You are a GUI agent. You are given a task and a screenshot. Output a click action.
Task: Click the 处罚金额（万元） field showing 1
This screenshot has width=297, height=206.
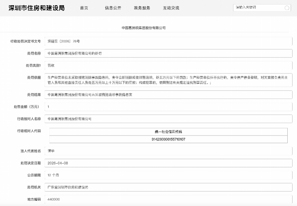click(169, 107)
